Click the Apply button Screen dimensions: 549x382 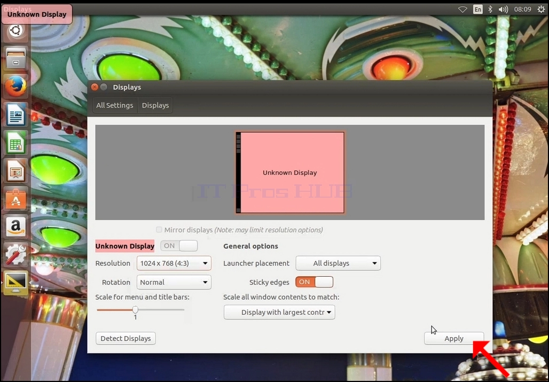[x=454, y=339]
